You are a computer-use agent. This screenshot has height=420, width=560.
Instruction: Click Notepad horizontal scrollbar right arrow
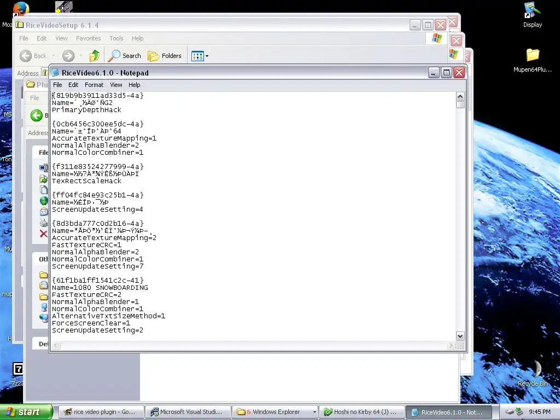[451, 346]
